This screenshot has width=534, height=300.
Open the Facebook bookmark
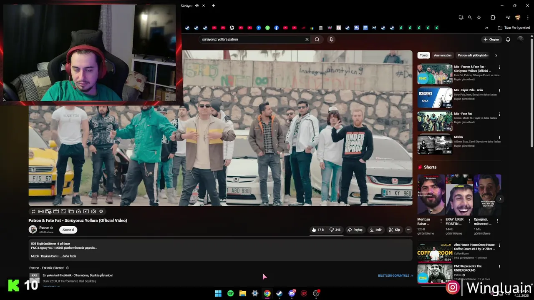pyautogui.click(x=277, y=28)
